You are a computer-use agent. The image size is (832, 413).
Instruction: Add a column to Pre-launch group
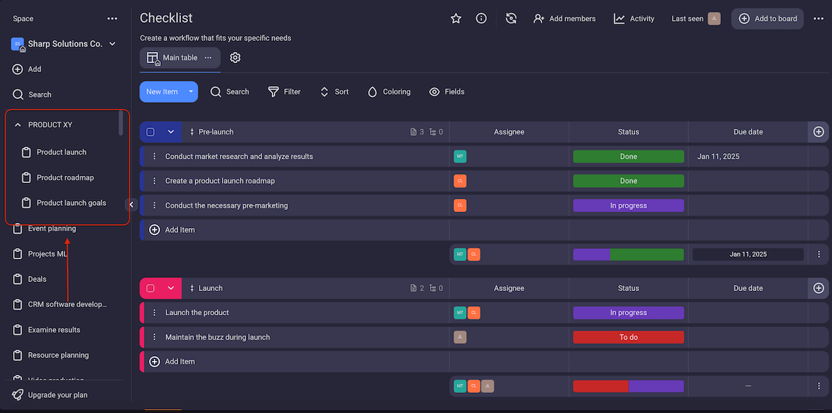(818, 132)
